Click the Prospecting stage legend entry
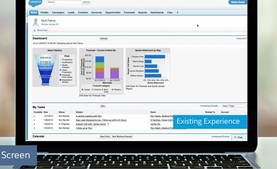Image resolution: width=277 pixels, height=169 pixels. (67, 59)
